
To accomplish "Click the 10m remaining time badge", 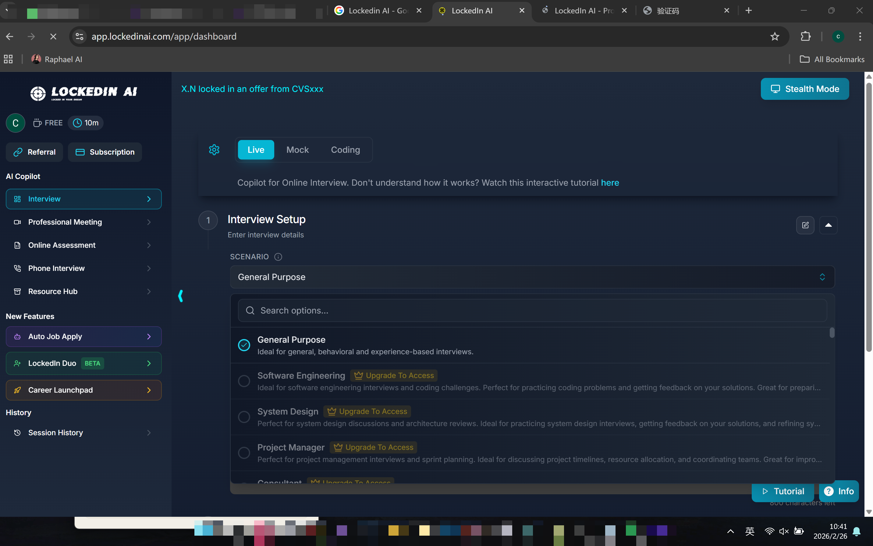I will [x=86, y=123].
